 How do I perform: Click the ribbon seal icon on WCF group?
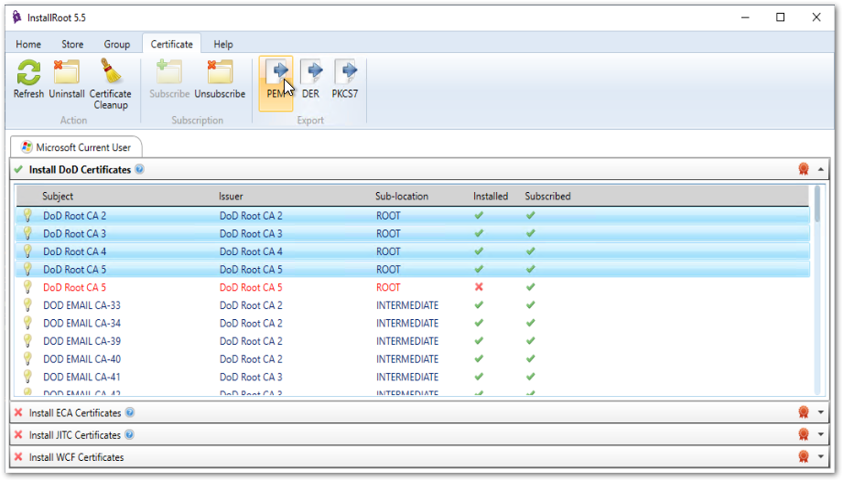[x=804, y=457]
